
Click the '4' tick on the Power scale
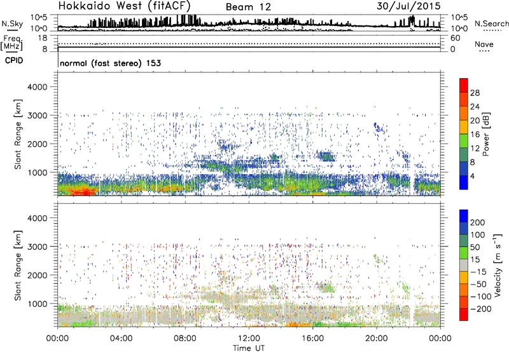[x=472, y=176]
